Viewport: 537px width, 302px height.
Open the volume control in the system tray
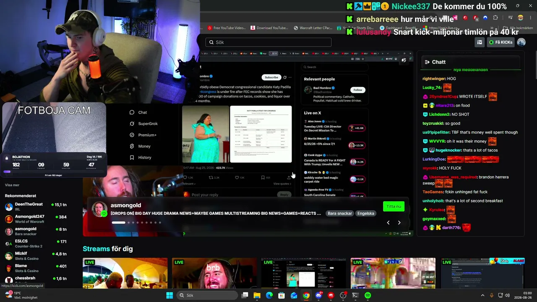point(508,295)
